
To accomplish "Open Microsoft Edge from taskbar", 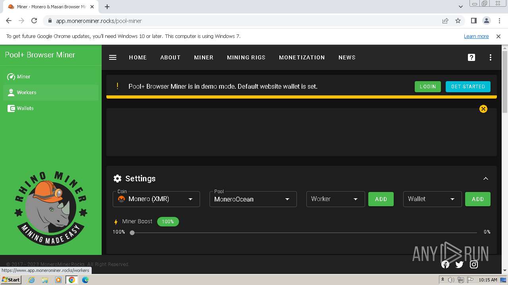I will coord(85,280).
